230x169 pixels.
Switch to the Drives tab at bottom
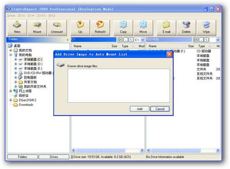(x=54, y=157)
